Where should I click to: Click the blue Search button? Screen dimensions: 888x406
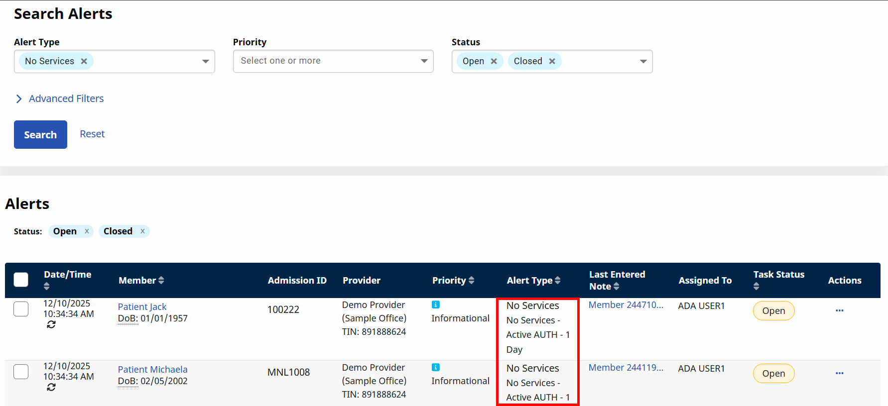[x=40, y=134]
